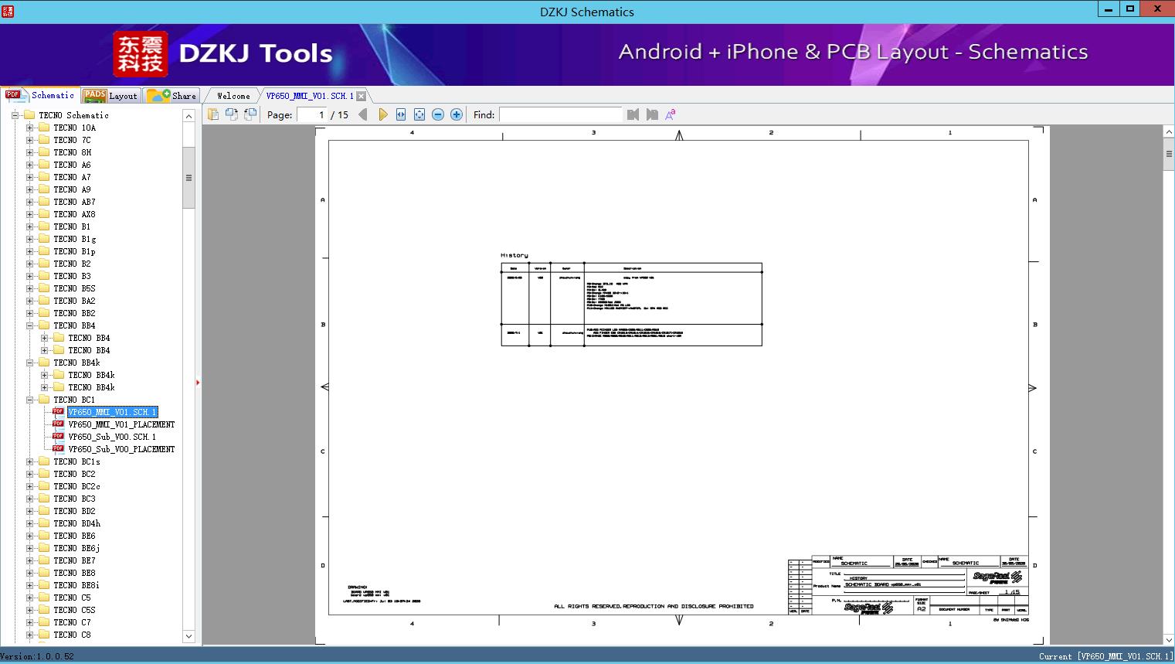Switch to the Welcome tab

[x=233, y=96]
